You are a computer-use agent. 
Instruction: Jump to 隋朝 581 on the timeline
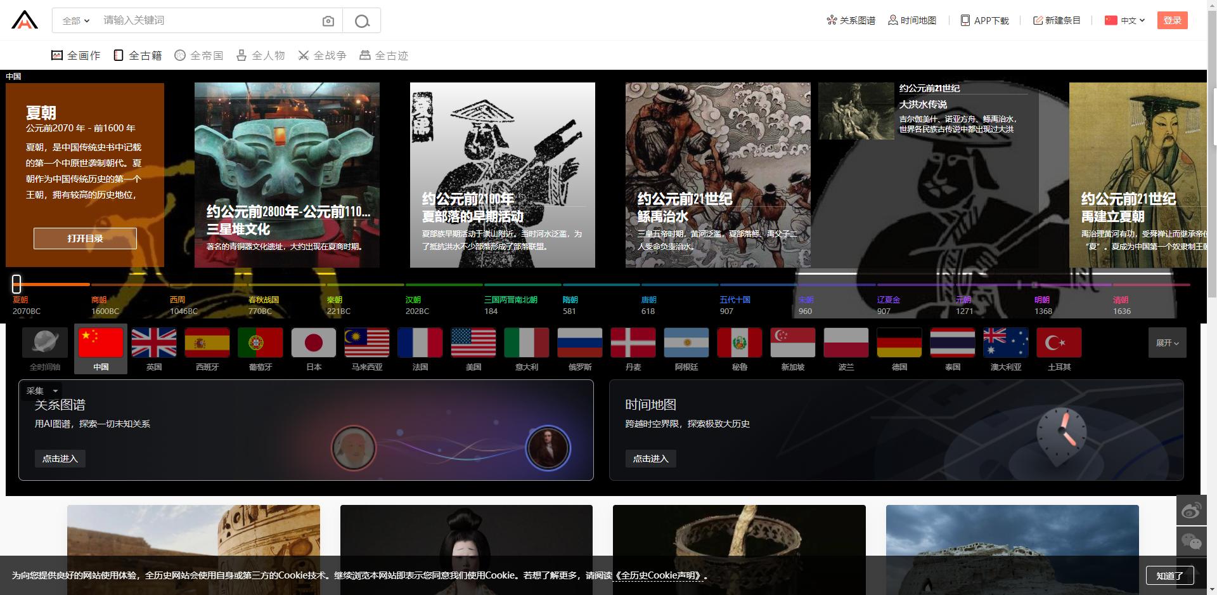570,305
